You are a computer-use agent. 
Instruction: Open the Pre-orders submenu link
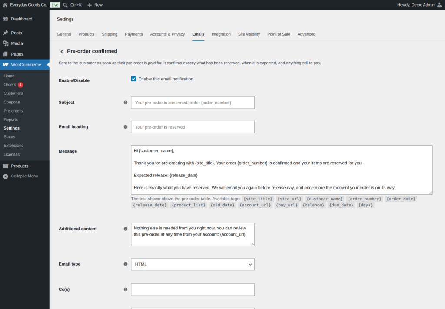tap(13, 111)
